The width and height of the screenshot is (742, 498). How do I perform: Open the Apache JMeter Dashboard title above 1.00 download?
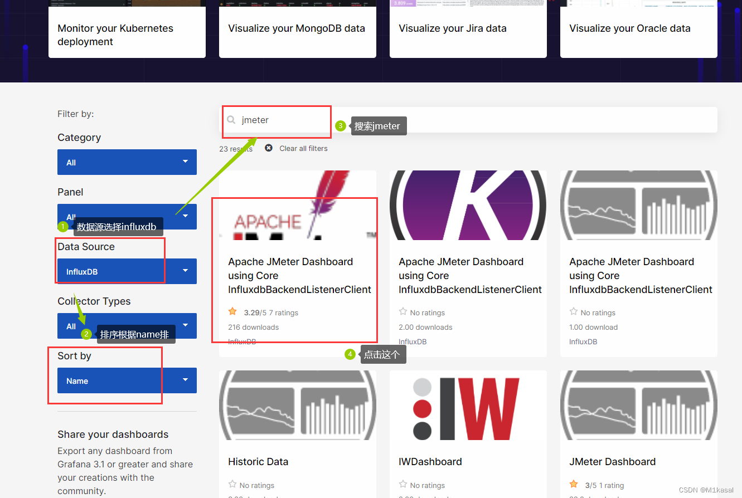pos(641,276)
